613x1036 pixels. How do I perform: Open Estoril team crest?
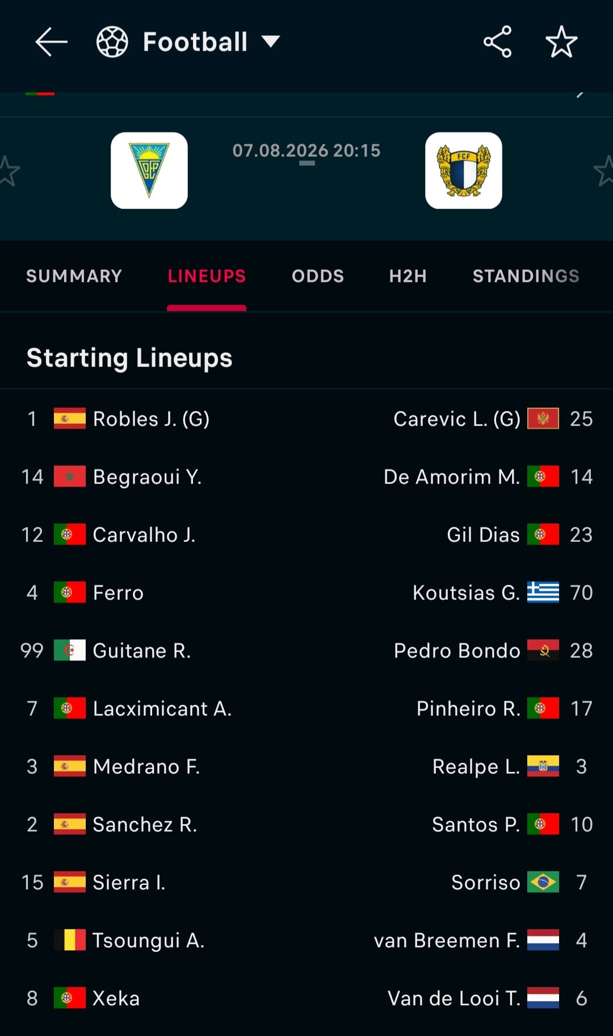tap(149, 170)
